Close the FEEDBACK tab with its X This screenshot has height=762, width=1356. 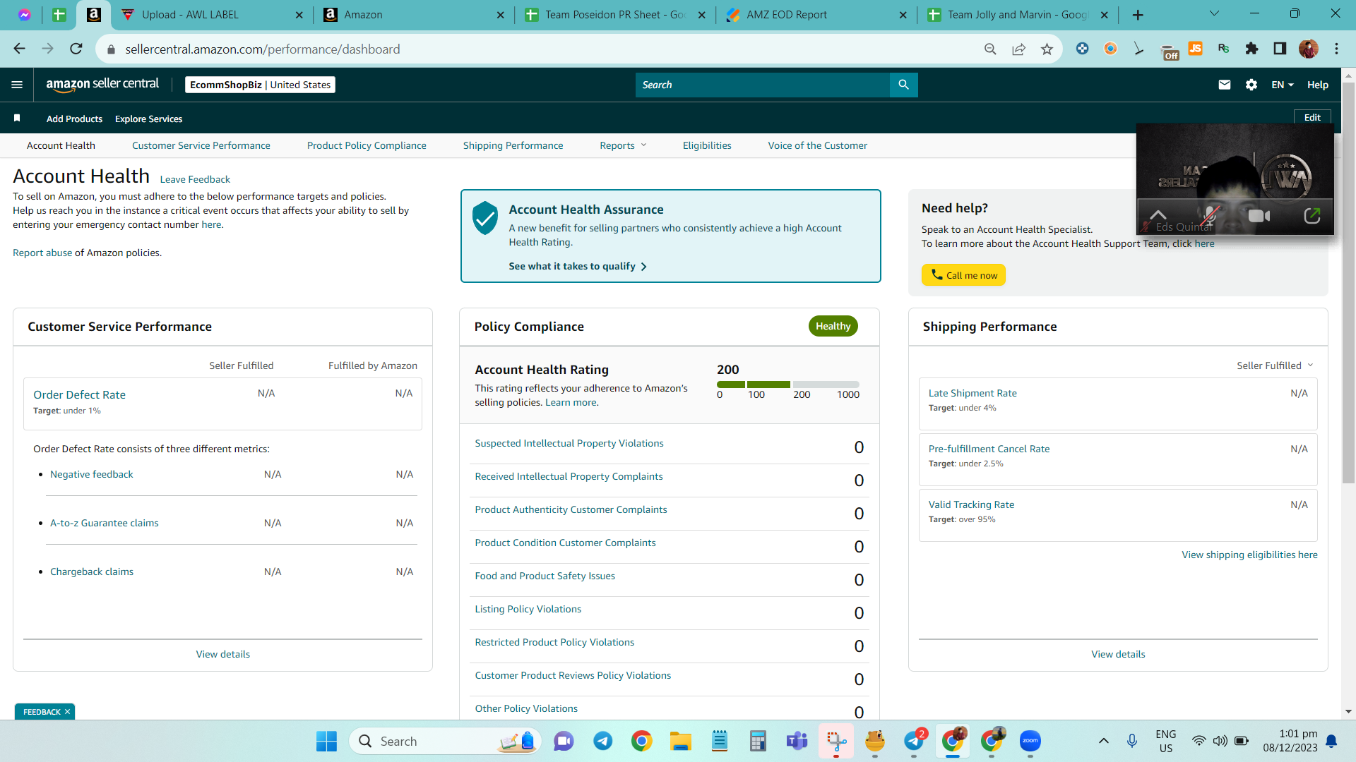click(68, 711)
